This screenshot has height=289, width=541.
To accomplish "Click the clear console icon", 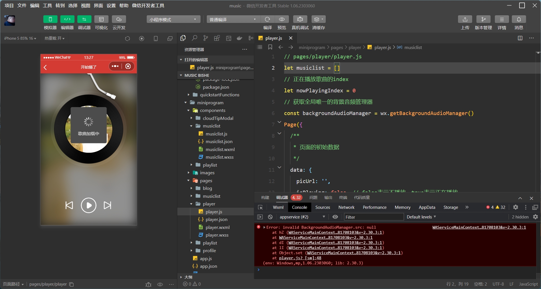I will (270, 217).
